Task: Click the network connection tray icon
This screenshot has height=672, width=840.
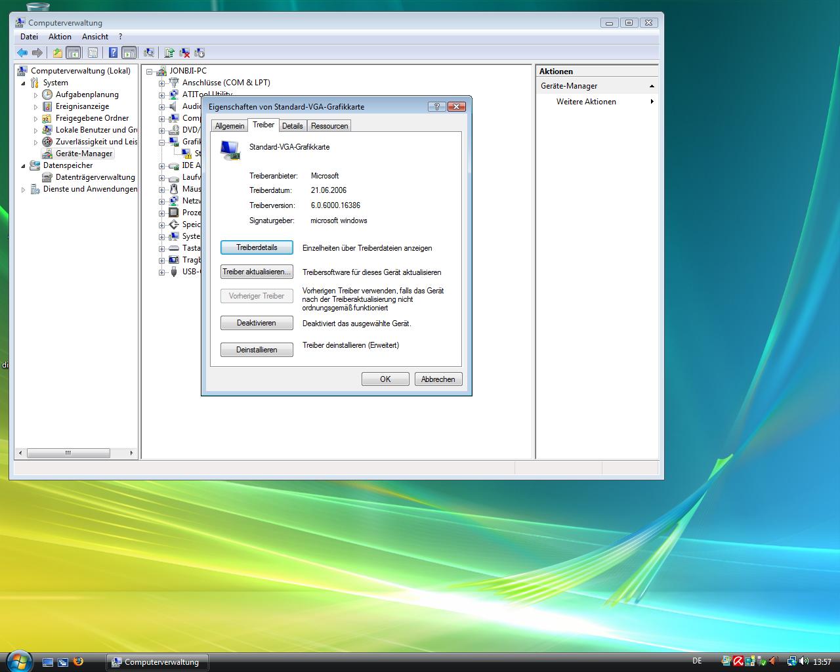Action: click(791, 661)
